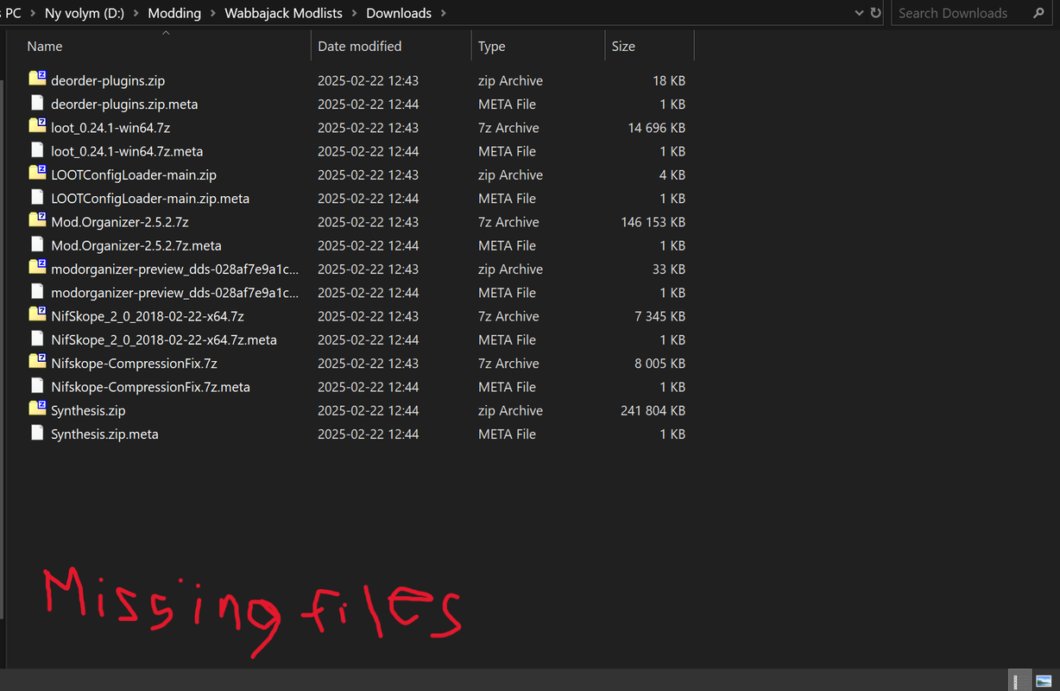Navigate to Wabbajack Modlists breadcrumb
1060x691 pixels.
(x=283, y=13)
